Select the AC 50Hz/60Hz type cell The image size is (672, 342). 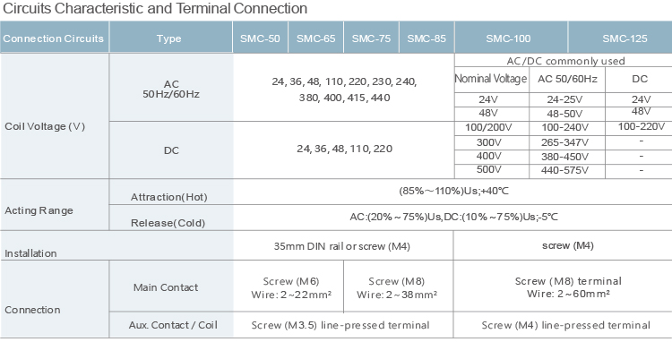[x=171, y=88]
